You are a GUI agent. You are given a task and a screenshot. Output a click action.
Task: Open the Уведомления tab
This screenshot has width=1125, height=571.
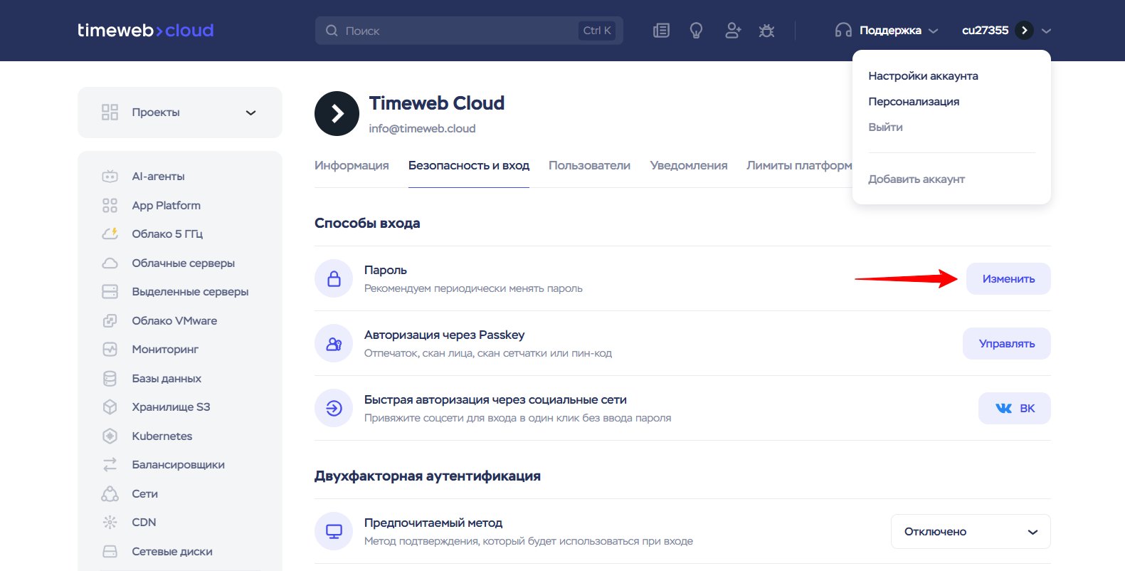coord(689,165)
